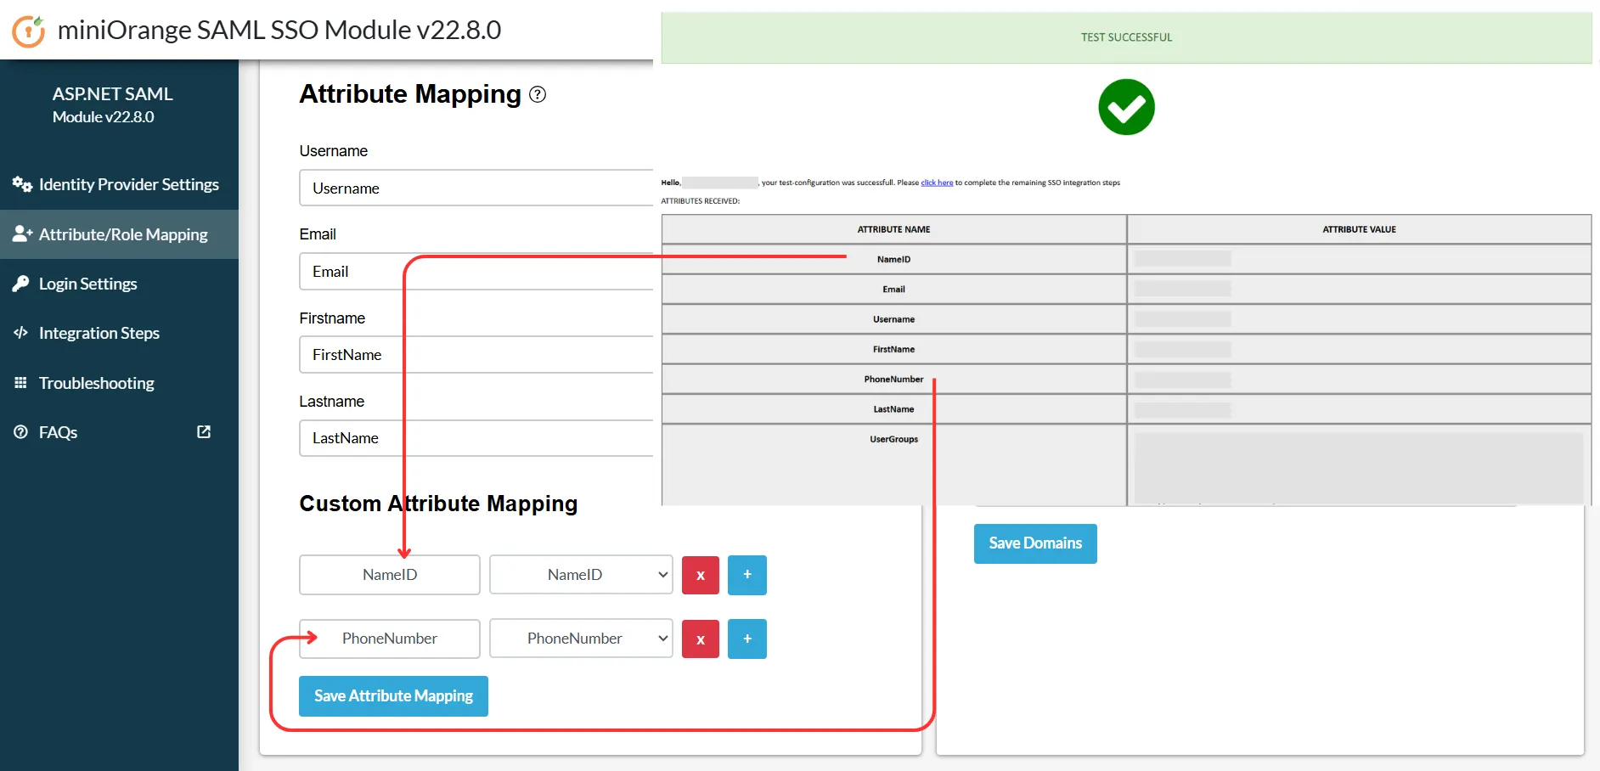Image resolution: width=1600 pixels, height=771 pixels.
Task: Click the Save Attribute Mapping button
Action: coord(393,696)
